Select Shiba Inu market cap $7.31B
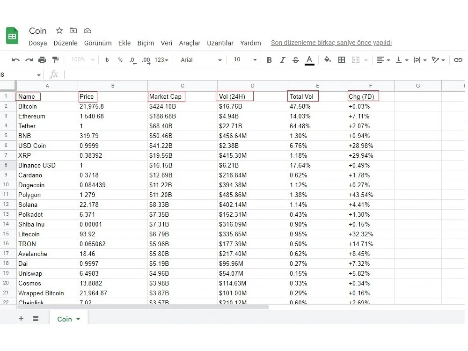468x351 pixels. 183,224
